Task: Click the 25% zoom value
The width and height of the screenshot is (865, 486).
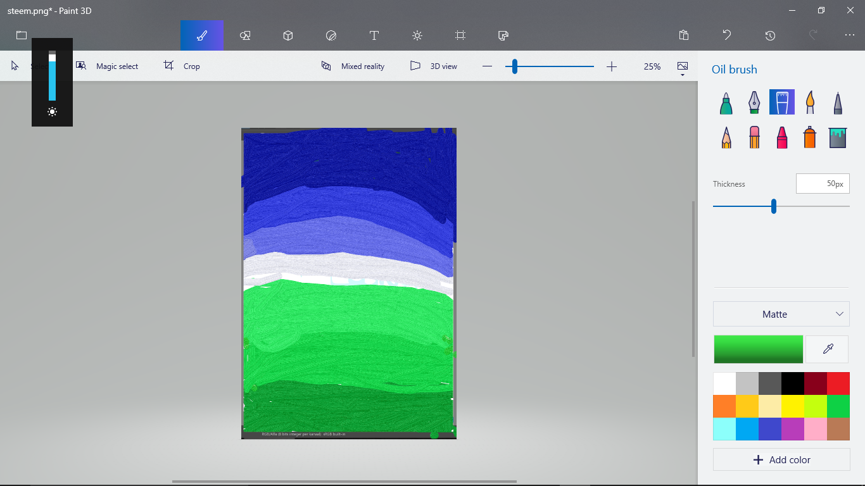Action: coord(652,66)
